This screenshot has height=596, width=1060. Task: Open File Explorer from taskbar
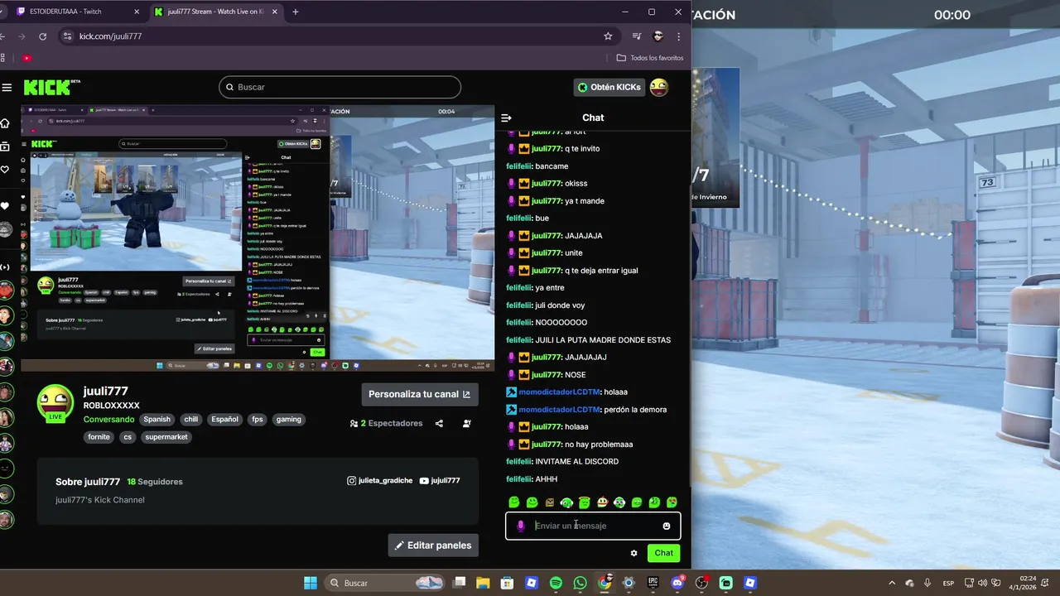(483, 583)
